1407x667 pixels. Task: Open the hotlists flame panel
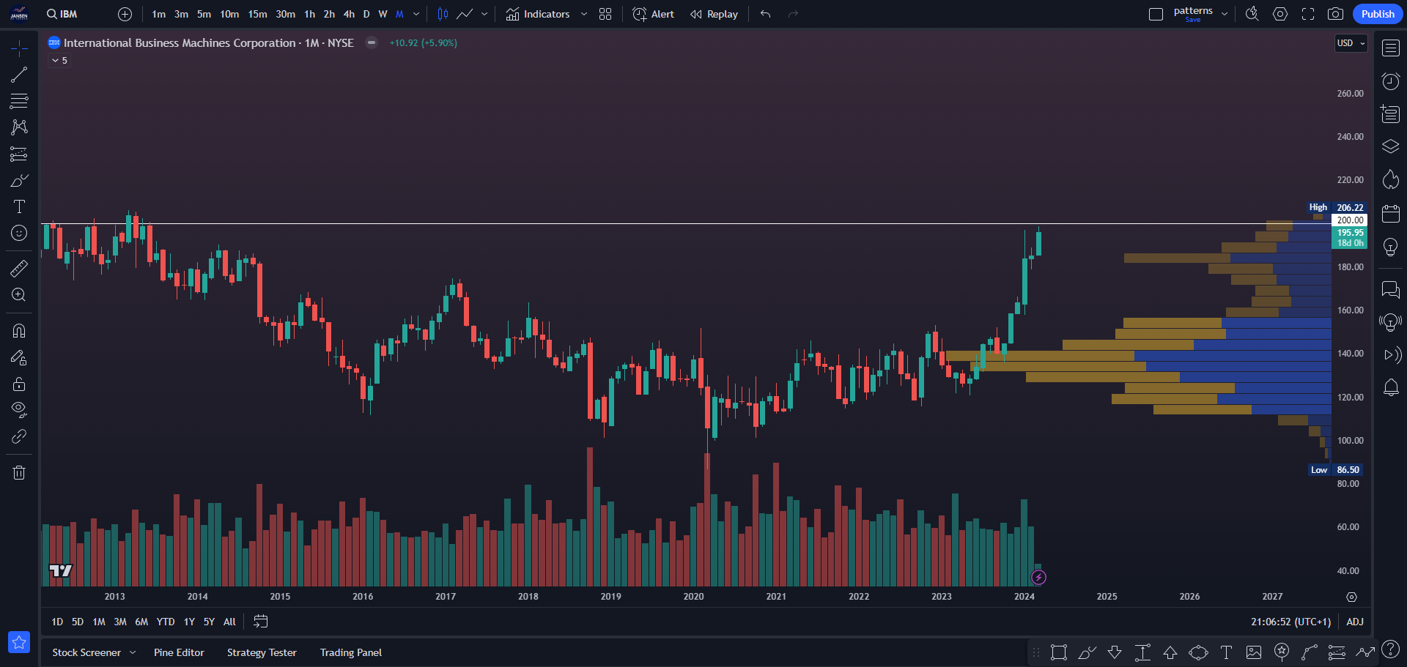tap(1390, 179)
